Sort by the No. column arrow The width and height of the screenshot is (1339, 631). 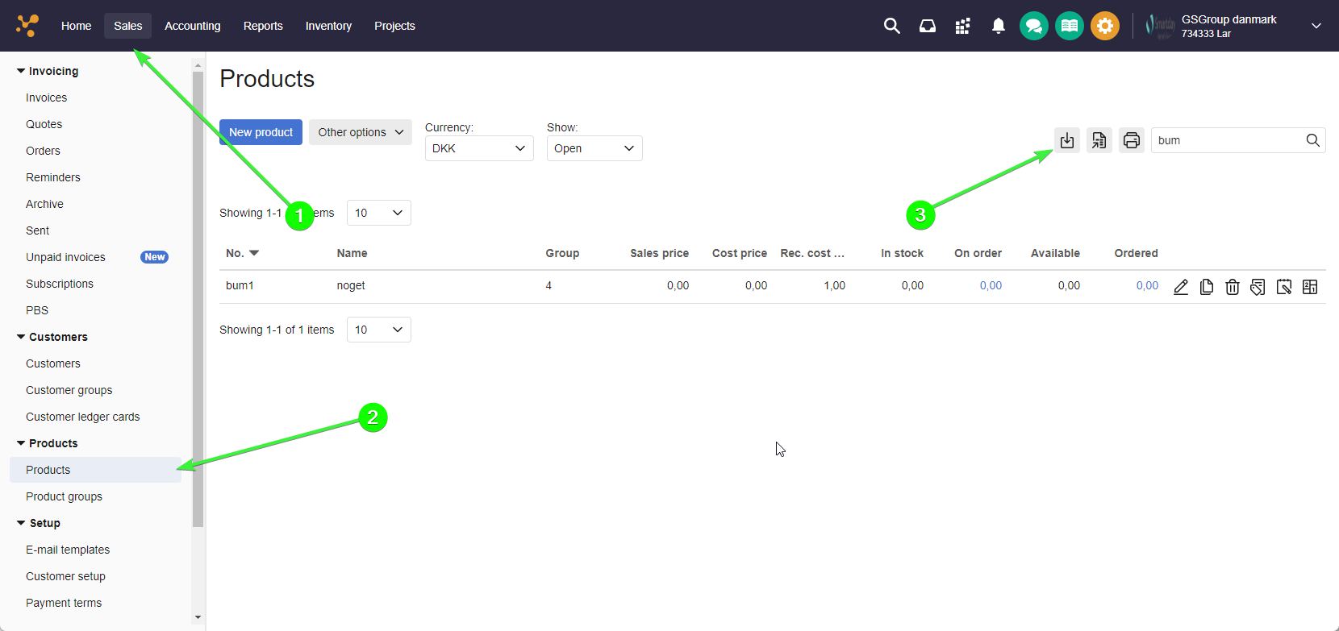click(x=254, y=253)
